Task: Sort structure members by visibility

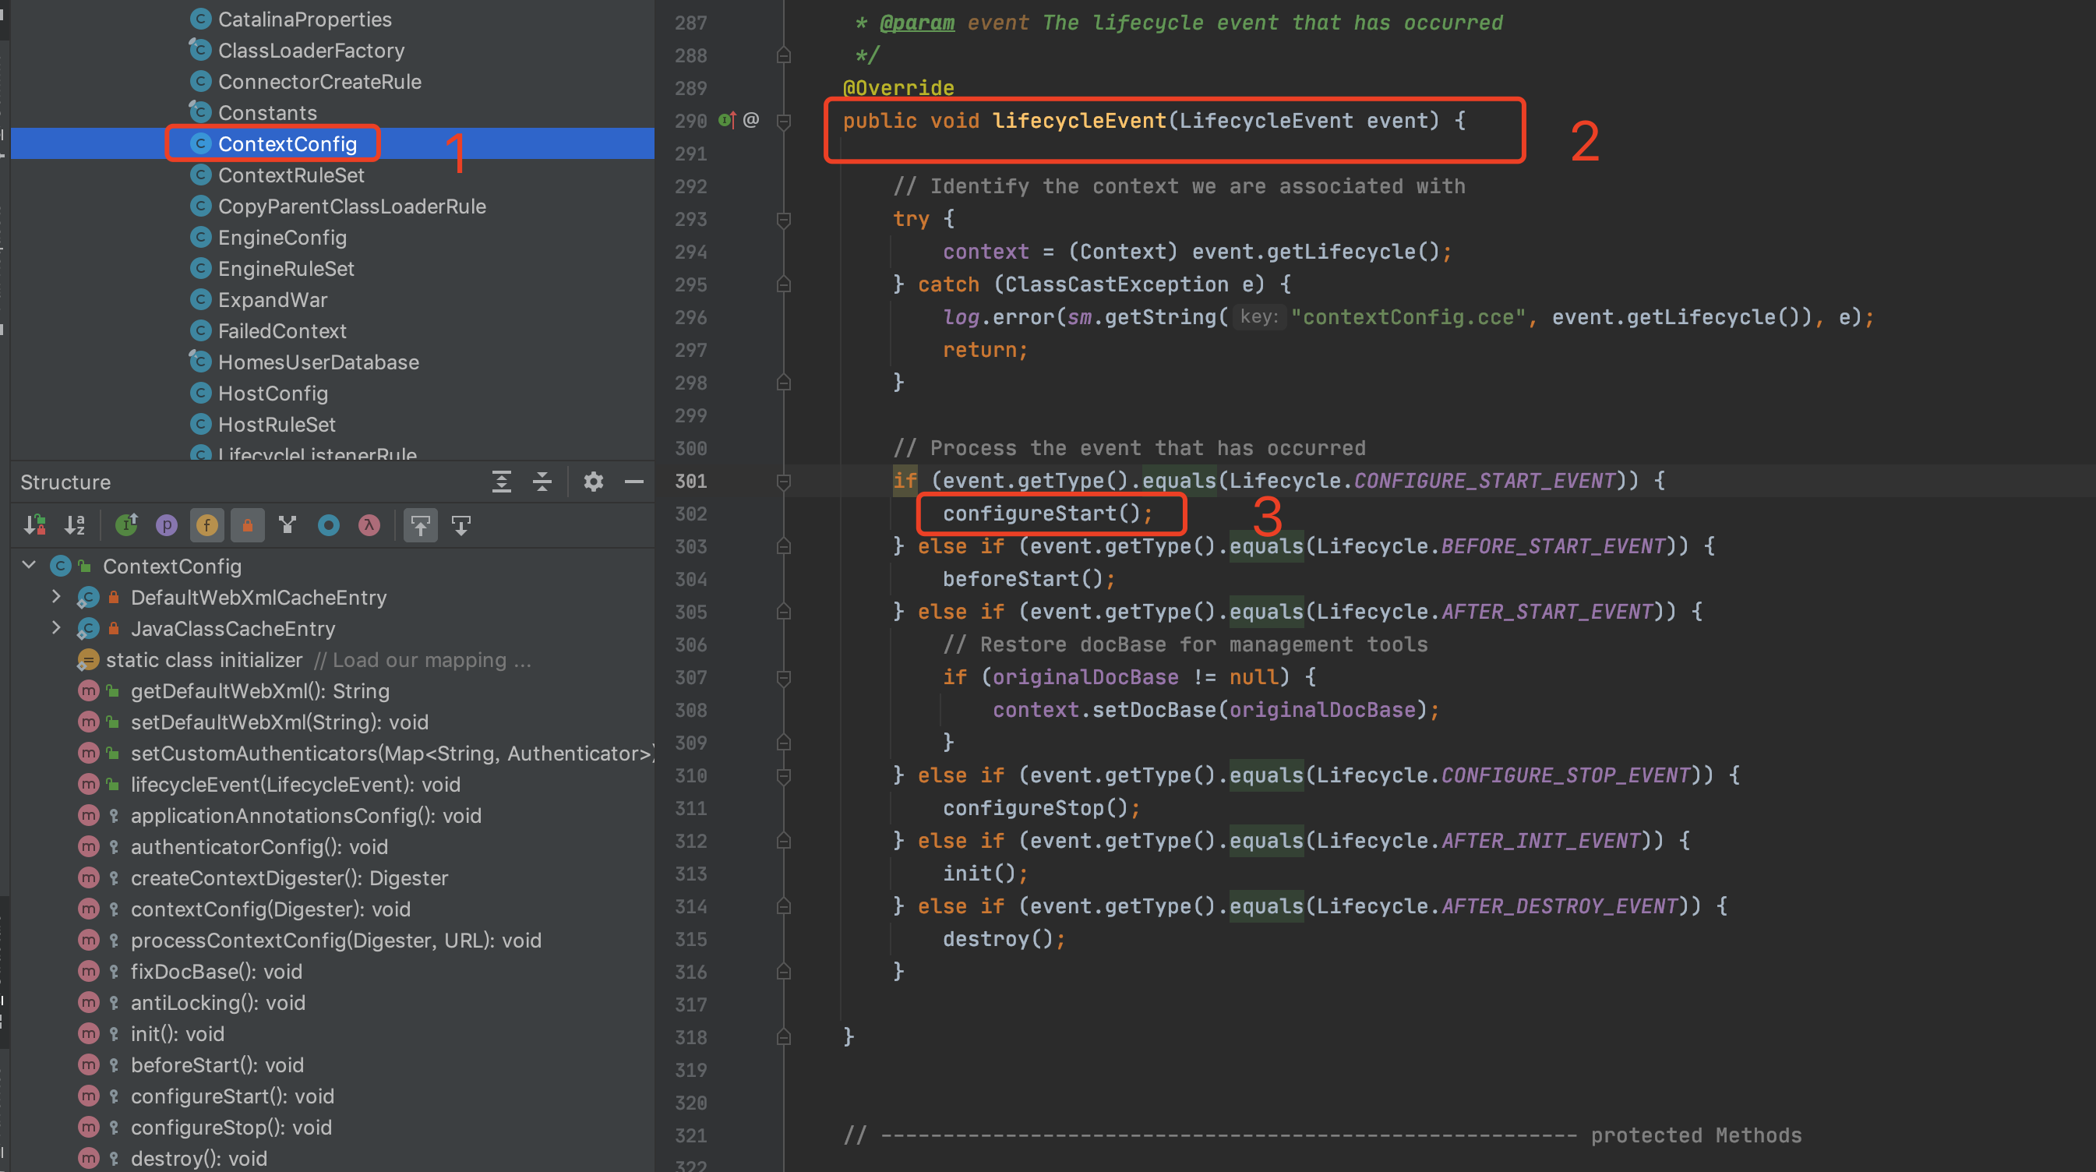Action: 35,526
